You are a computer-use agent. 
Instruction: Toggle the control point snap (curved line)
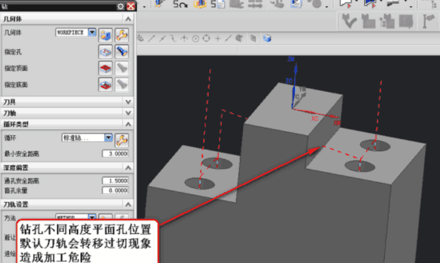(173, 38)
